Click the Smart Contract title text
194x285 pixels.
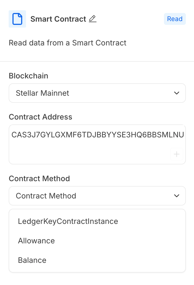[58, 19]
